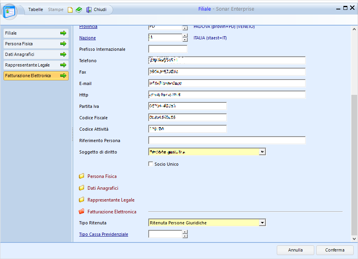The height and width of the screenshot is (259, 358).
Task: Open the Tipo Ritenuta dropdown list
Action: (x=263, y=223)
